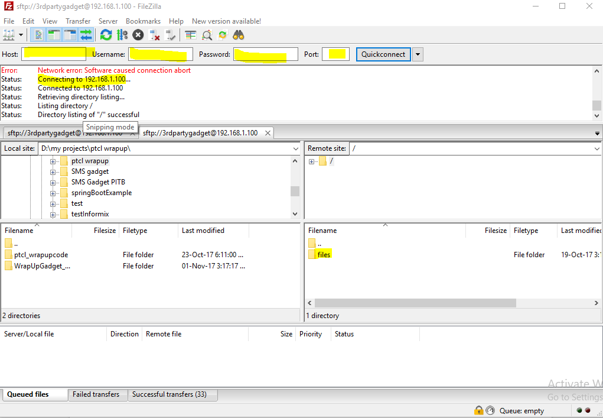Viewport: 603px width, 418px height.
Task: Refresh the file and folder lists
Action: coord(106,35)
